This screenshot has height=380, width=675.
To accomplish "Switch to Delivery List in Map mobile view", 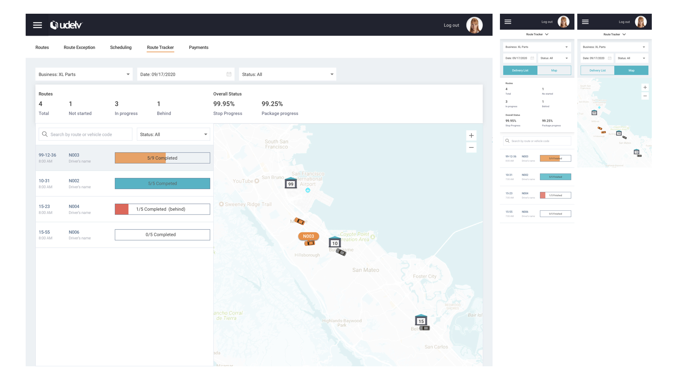I will [x=598, y=70].
